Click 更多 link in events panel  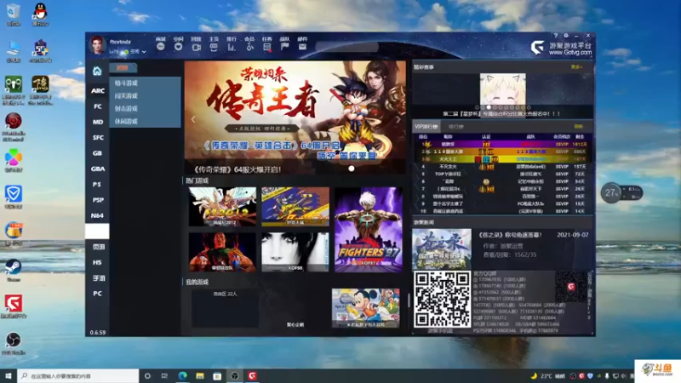pyautogui.click(x=576, y=67)
